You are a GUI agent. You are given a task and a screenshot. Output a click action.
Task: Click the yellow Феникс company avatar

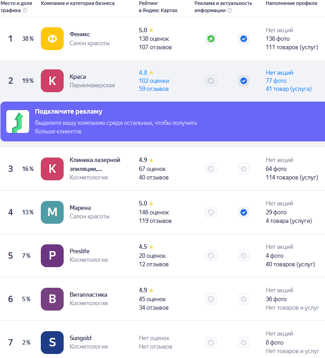tap(52, 38)
